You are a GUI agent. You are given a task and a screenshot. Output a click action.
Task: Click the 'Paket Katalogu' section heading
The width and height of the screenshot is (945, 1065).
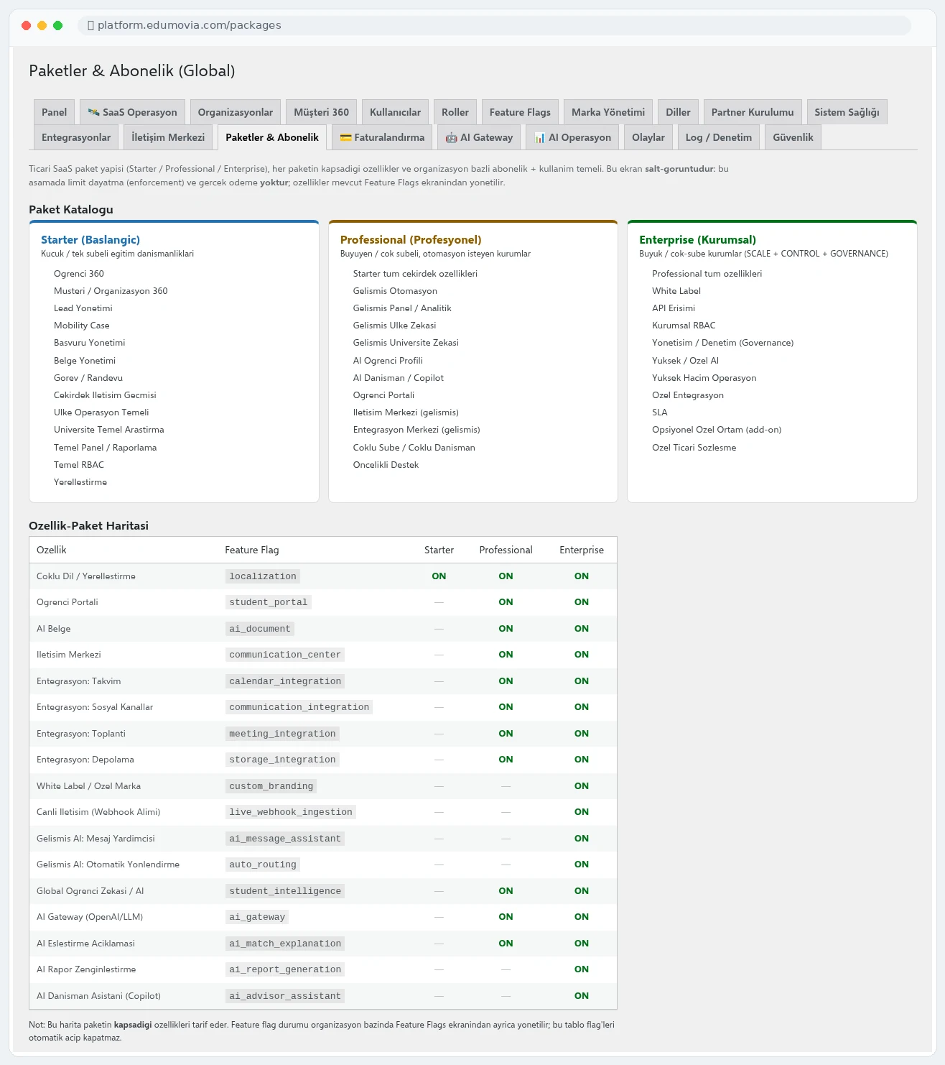71,210
